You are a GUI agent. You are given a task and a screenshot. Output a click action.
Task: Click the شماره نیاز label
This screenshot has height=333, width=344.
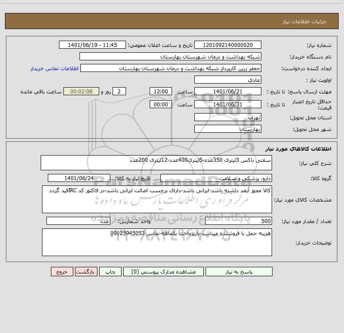point(319,45)
